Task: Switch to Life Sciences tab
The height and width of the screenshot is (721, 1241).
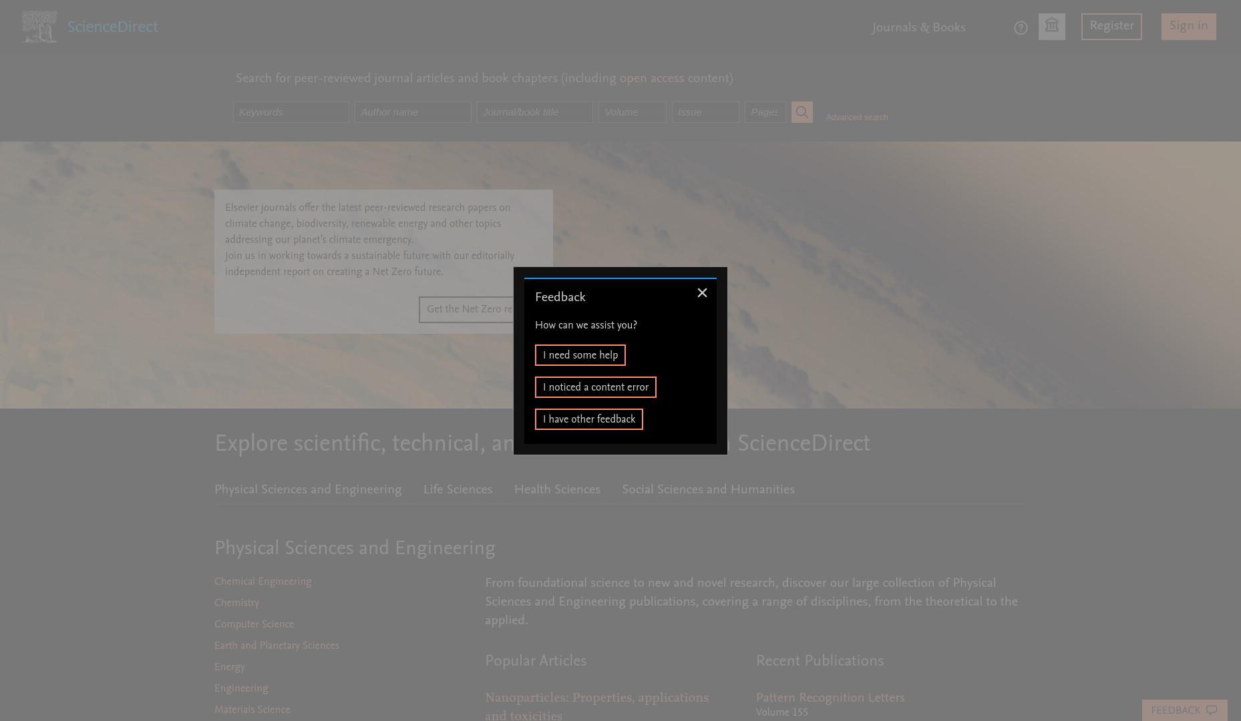Action: point(458,490)
